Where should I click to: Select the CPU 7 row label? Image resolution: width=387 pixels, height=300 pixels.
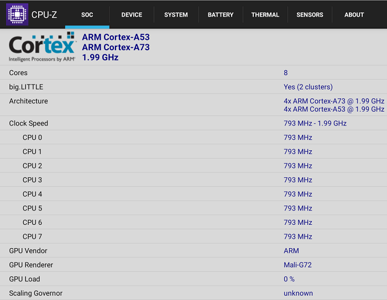(32, 236)
